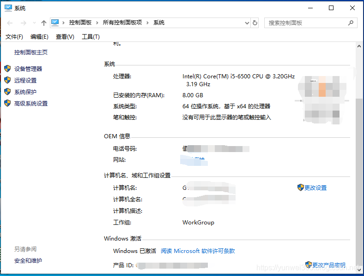Expand the chevron after 所有控制面板项 breadcrumb
This screenshot has height=276, width=364.
tap(147, 23)
